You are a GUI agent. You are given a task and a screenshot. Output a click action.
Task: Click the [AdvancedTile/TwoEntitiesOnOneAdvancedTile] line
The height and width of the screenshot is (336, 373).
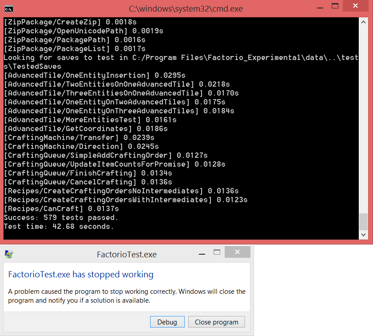[117, 84]
